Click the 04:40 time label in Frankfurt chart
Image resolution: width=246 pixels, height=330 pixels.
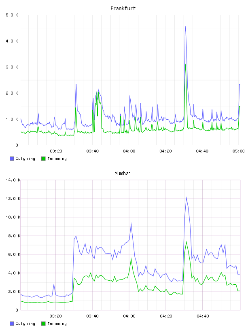[x=202, y=151]
